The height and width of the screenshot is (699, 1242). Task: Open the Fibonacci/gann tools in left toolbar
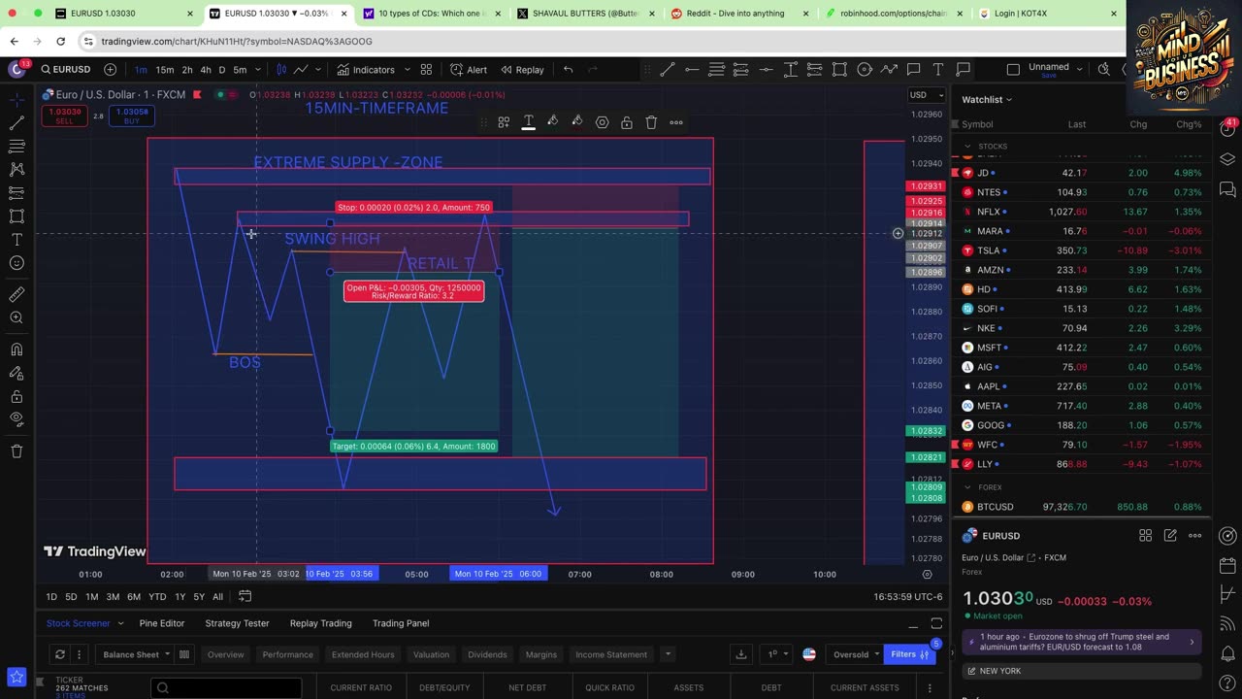click(x=16, y=147)
